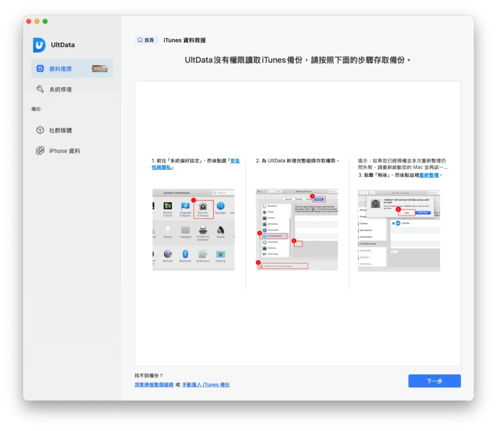
Task: Click the 首頁 home icon
Action: coord(140,40)
